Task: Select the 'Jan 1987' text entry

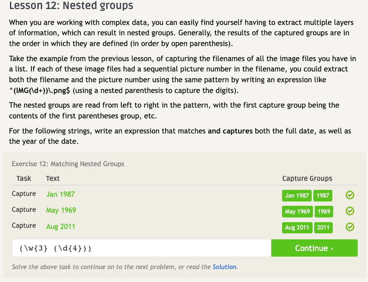Action: pyautogui.click(x=61, y=194)
